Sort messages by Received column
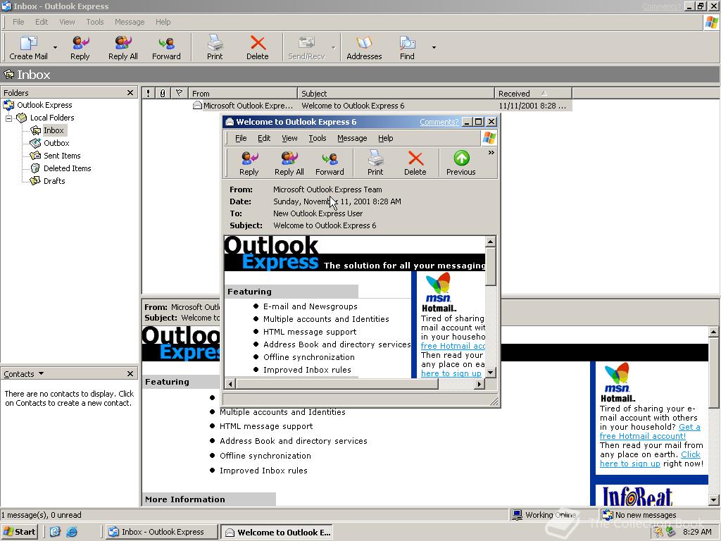721x541 pixels. 534,94
